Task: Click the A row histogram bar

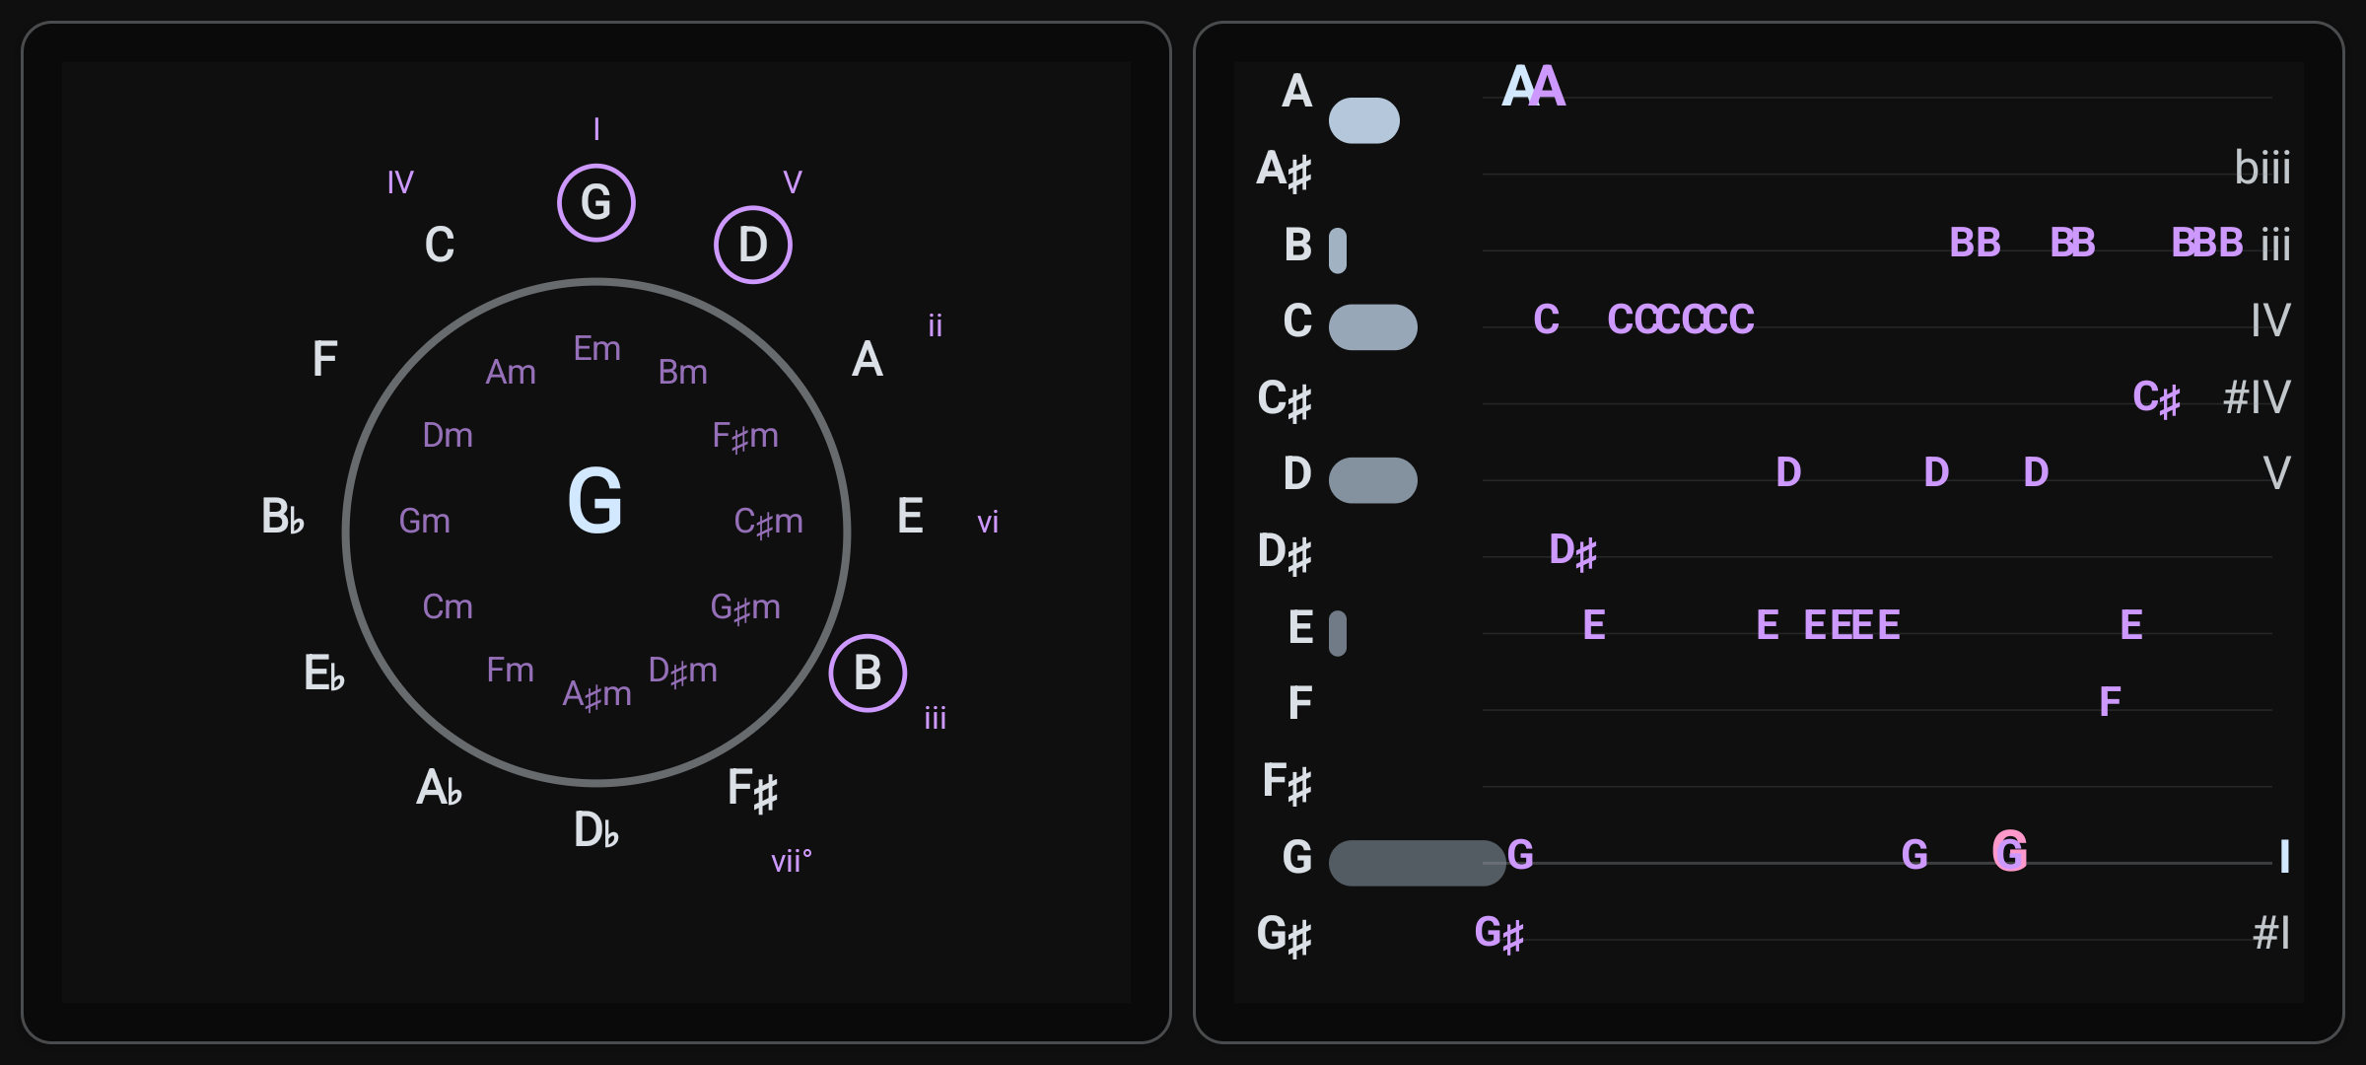Action: 1363,120
